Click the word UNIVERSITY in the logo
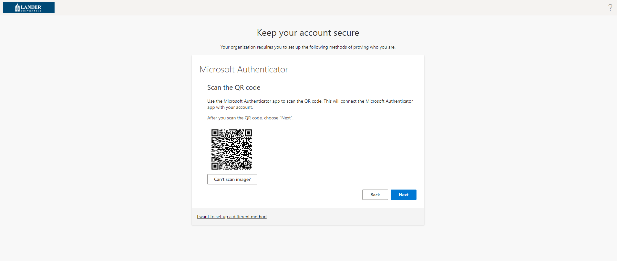This screenshot has height=261, width=617. click(x=31, y=11)
